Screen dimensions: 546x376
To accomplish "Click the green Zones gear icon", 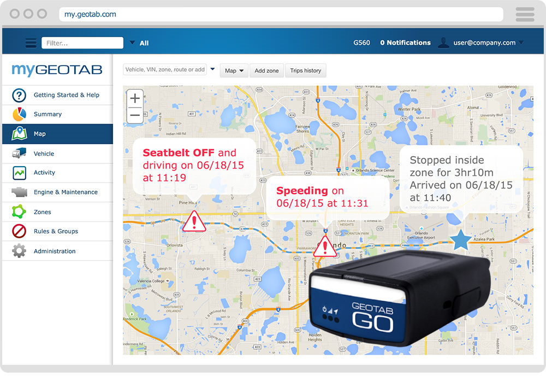I will 19,211.
